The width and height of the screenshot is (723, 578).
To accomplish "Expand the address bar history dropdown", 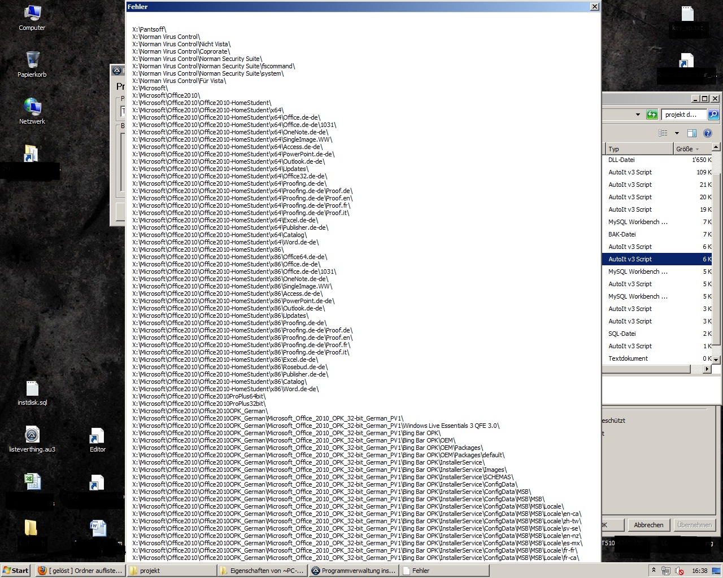I will pos(638,115).
